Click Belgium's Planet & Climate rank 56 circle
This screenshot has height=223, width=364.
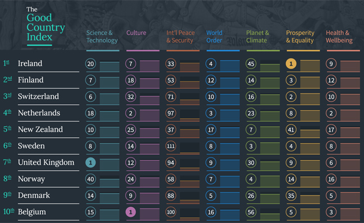251,212
